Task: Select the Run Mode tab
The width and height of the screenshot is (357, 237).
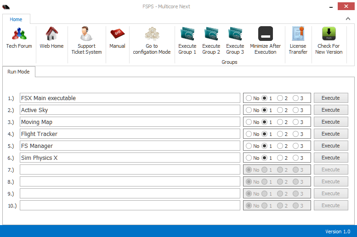Action: coord(18,72)
